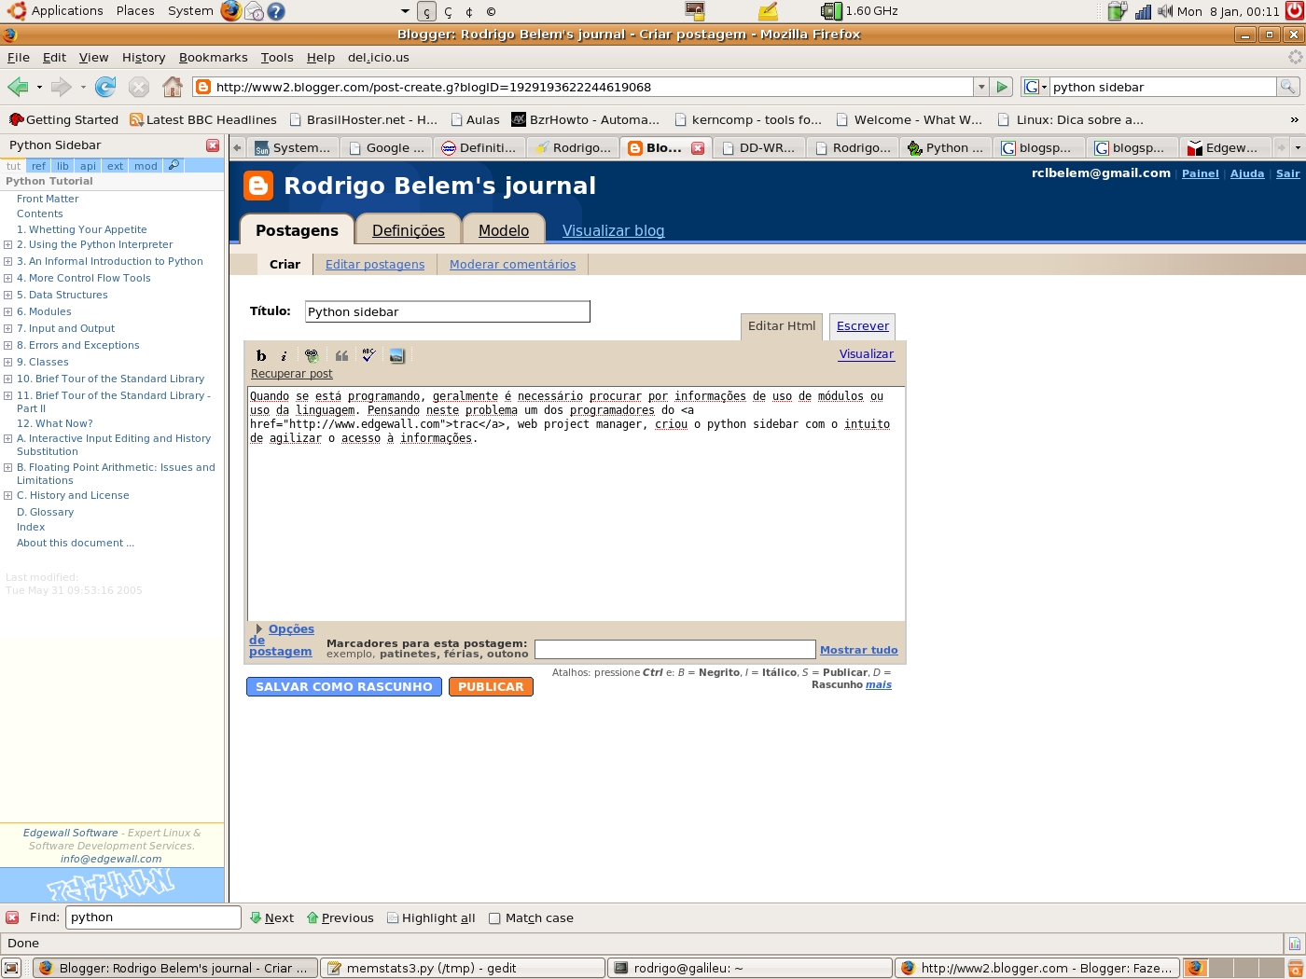Viewport: 1306px width, 979px height.
Task: Open the 'Visualizar blog' link
Action: (x=614, y=230)
